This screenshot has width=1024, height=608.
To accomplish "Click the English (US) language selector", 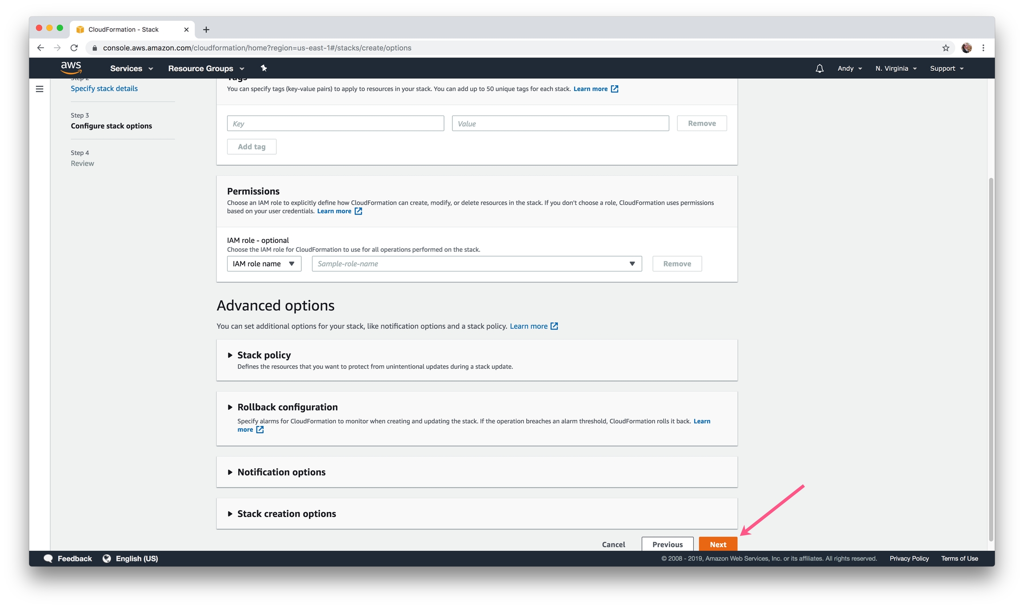I will click(137, 558).
